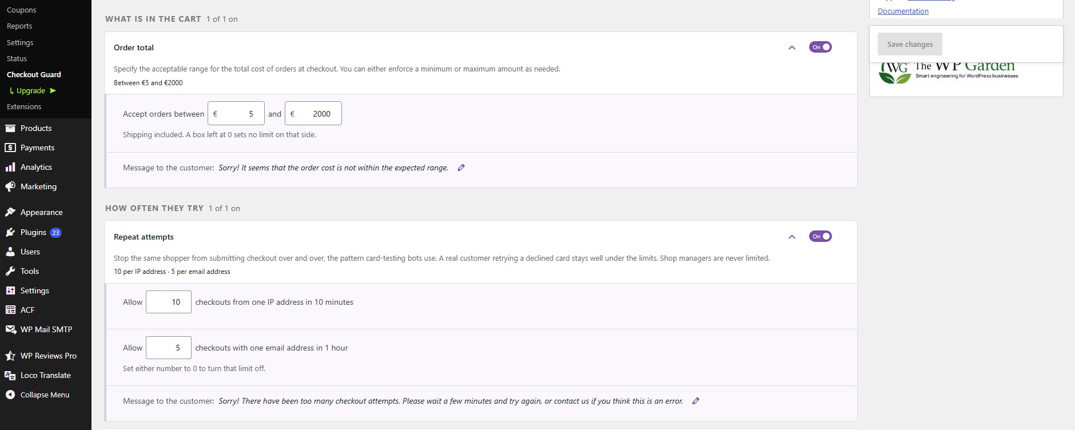Toggle the Order total rule off
Viewport: 1075px width, 430px height.
tap(821, 47)
